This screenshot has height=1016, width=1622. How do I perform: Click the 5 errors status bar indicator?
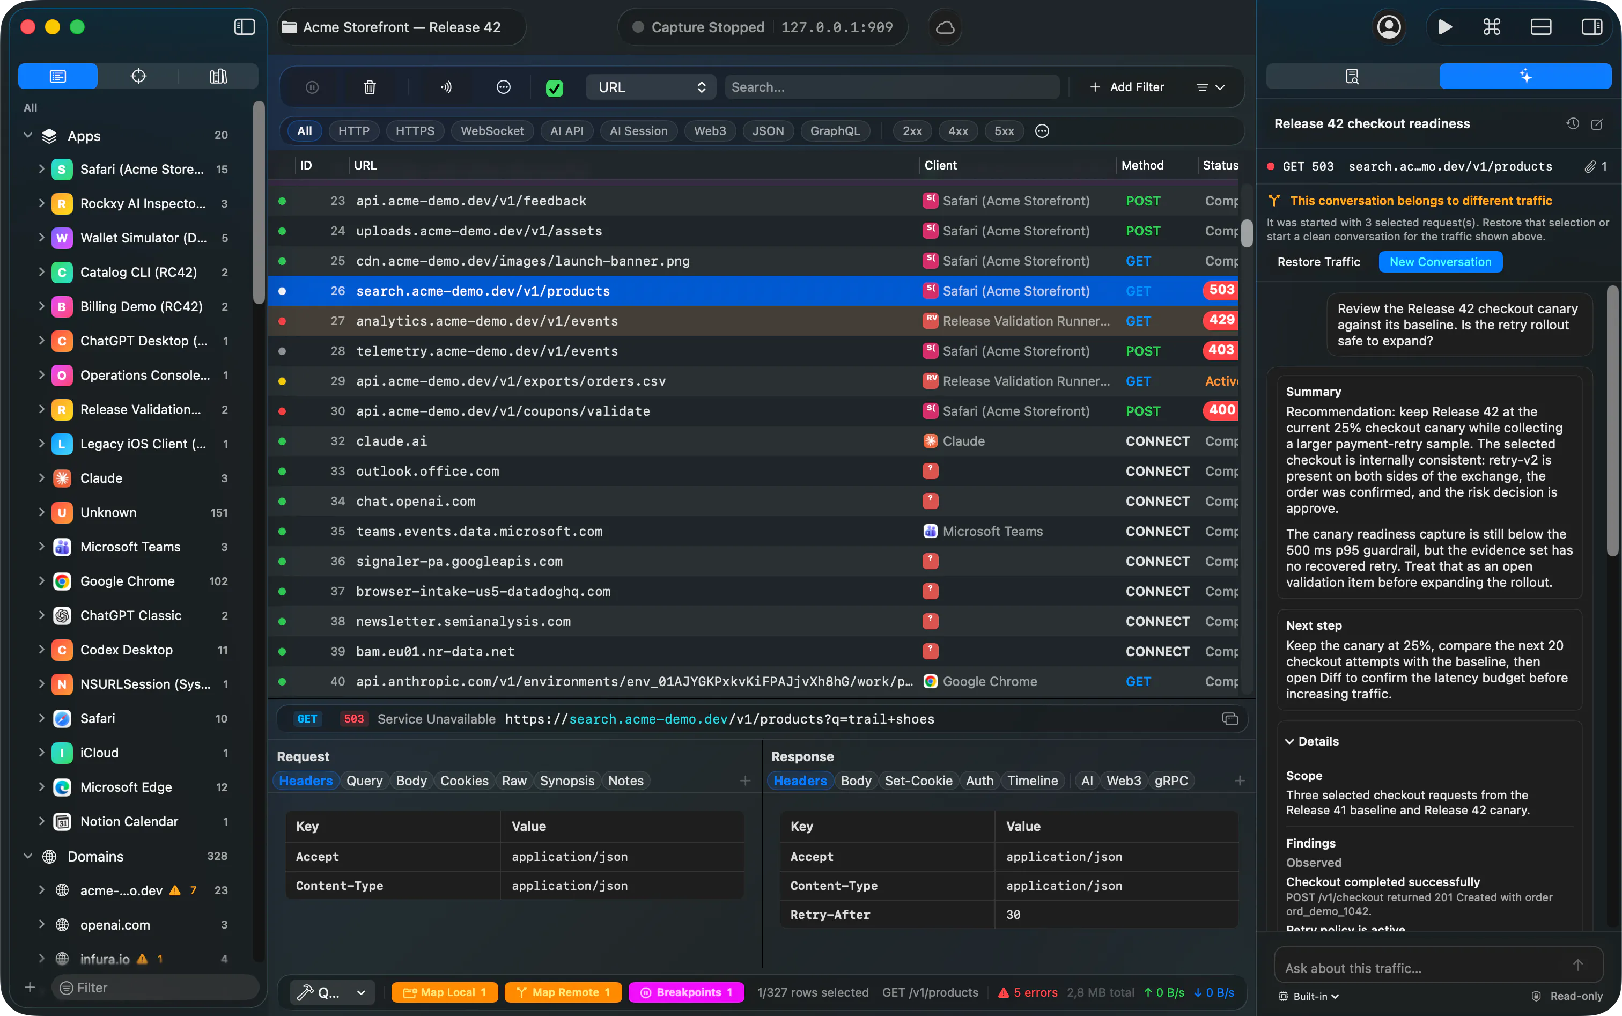click(1027, 992)
